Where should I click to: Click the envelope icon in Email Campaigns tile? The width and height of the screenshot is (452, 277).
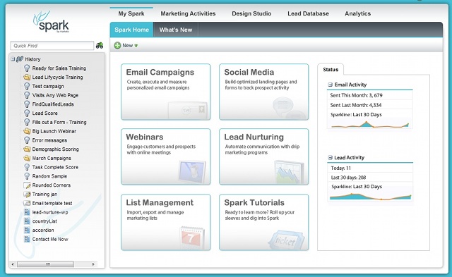click(188, 109)
